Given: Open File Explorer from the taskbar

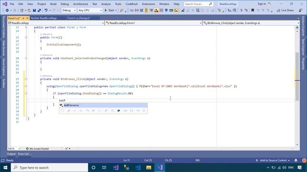Looking at the screenshot, I should pyautogui.click(x=149, y=168).
